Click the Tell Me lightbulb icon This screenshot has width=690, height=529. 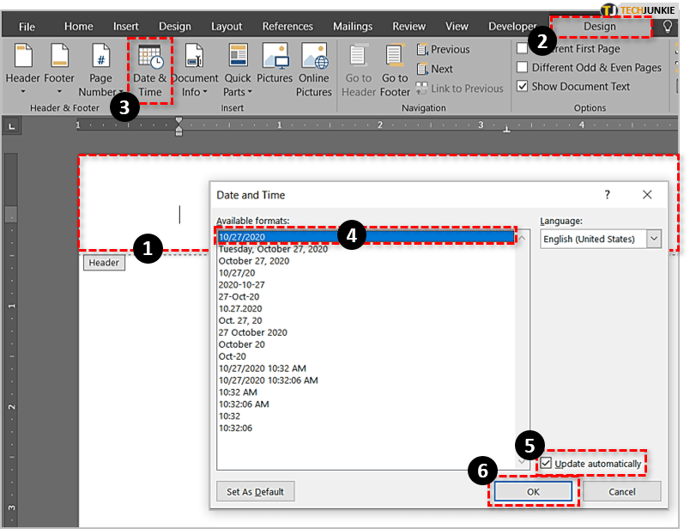(668, 27)
